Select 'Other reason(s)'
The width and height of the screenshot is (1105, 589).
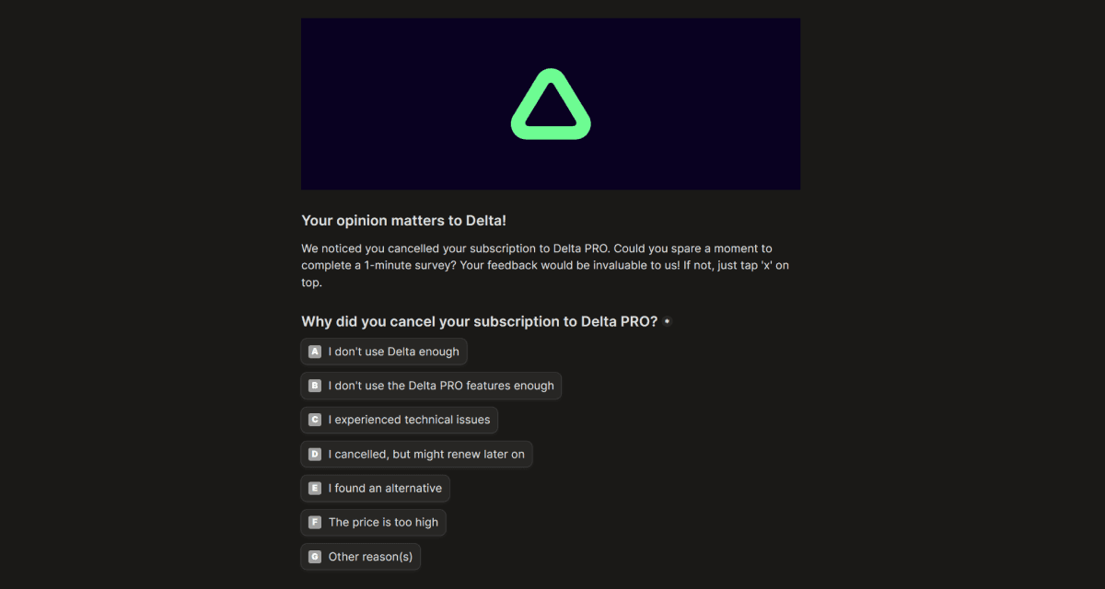coord(360,556)
